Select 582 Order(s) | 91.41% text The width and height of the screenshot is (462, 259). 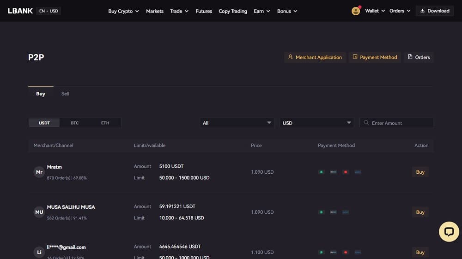(x=67, y=218)
